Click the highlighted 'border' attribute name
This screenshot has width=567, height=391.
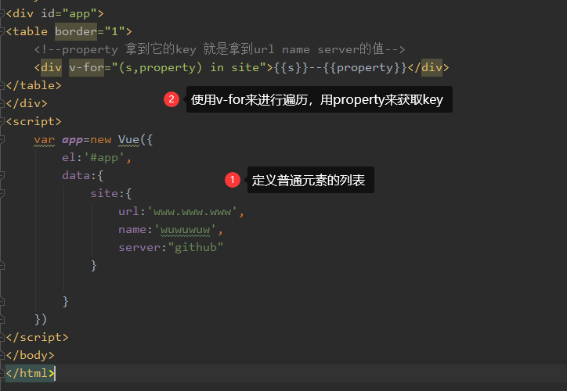[x=76, y=32]
